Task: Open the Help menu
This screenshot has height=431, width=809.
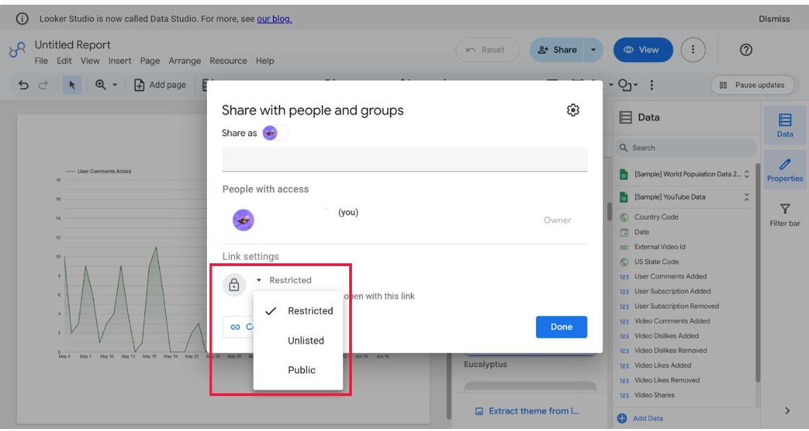Action: pos(265,61)
